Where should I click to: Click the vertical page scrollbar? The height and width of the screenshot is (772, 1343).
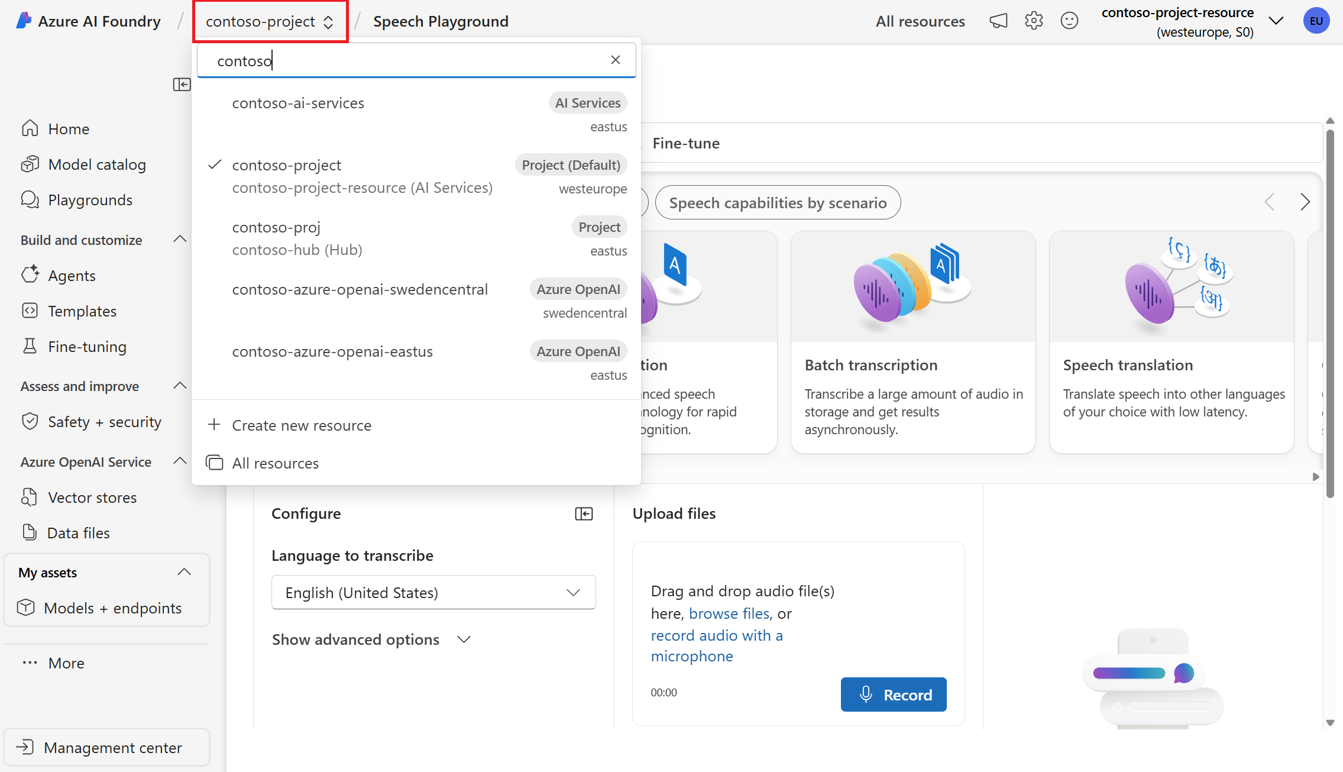[1330, 314]
